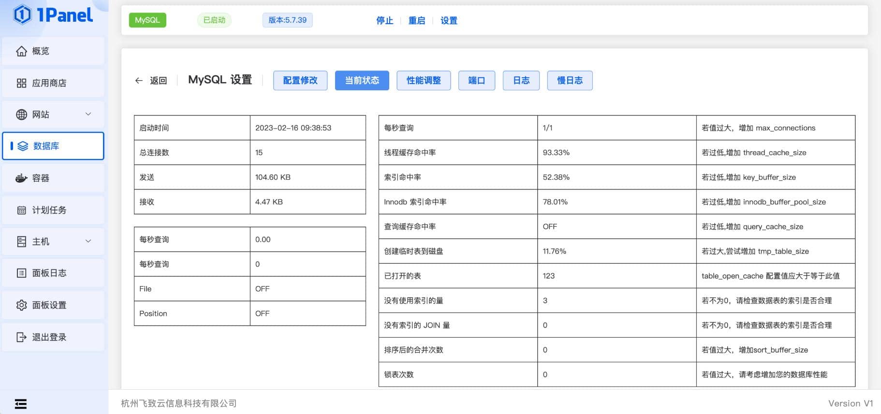Expand the 网站 submenu chevron
Screen dimensions: 881x414
(88, 114)
